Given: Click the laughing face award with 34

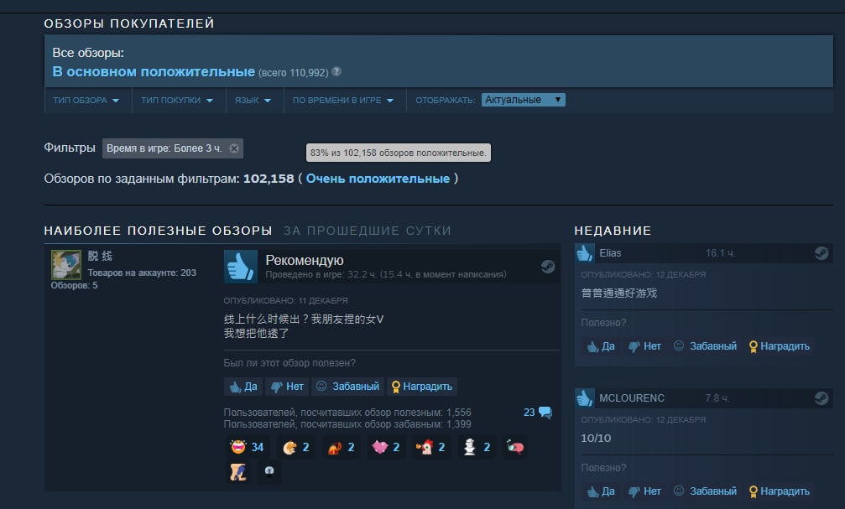Looking at the screenshot, I should [x=247, y=447].
